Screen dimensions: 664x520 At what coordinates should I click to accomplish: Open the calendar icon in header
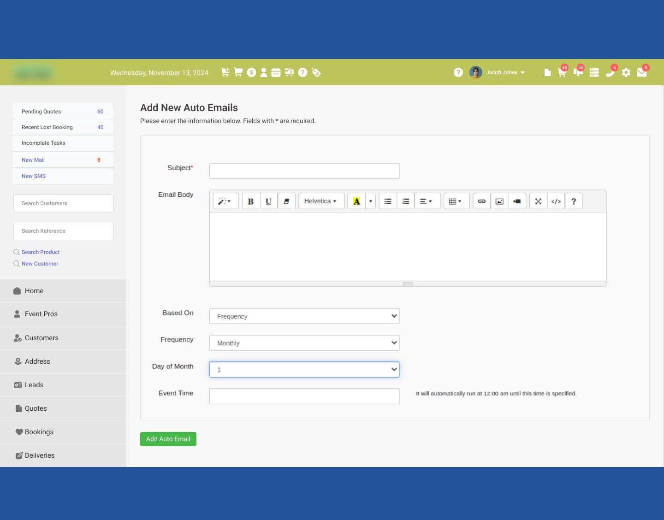click(x=276, y=72)
